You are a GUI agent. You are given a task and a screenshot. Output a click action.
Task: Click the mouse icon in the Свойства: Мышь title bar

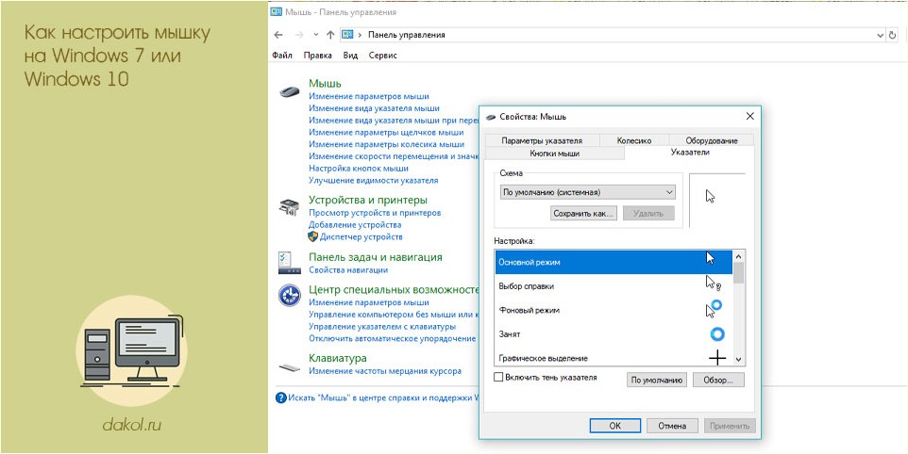(x=490, y=117)
